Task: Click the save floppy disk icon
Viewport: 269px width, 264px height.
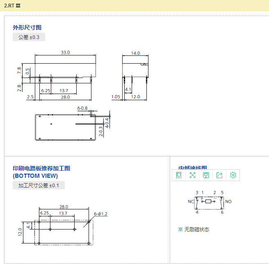Action: coord(206,175)
